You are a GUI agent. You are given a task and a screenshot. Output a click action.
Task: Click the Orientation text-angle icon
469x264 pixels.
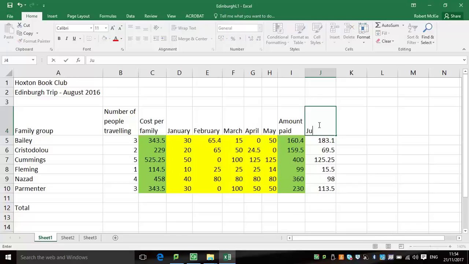coord(156,28)
